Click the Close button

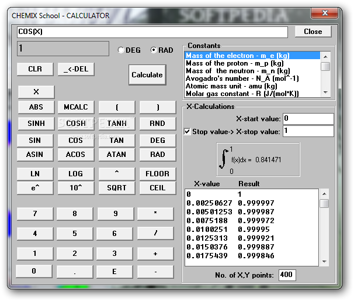click(x=313, y=32)
